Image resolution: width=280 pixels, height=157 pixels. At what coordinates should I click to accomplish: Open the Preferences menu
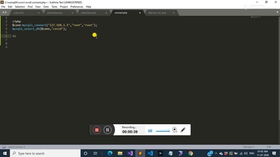tap(77, 7)
